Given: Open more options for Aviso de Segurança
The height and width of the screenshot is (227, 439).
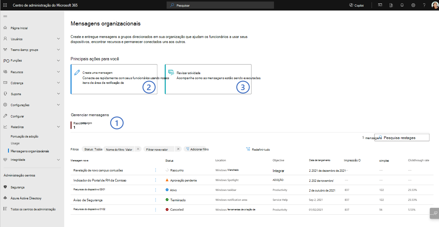Looking at the screenshot, I should tap(155, 200).
